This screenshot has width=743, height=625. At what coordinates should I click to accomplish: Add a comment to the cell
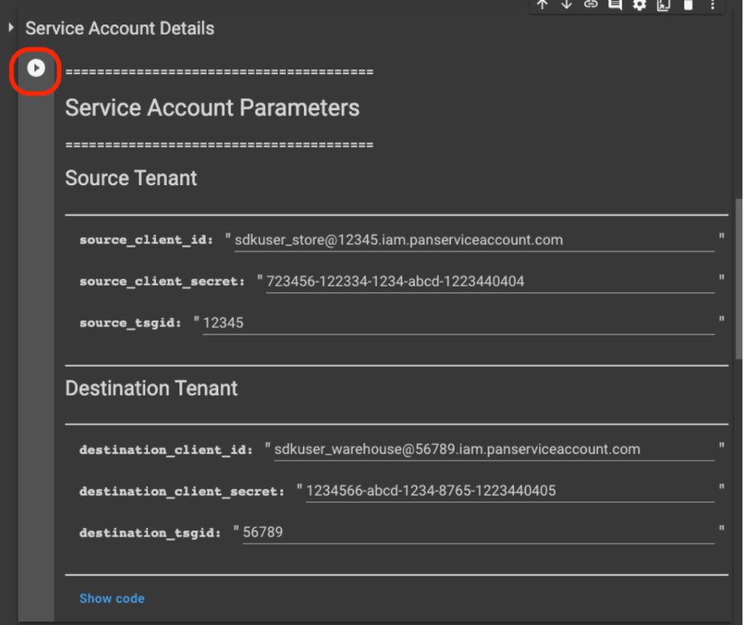[x=615, y=4]
